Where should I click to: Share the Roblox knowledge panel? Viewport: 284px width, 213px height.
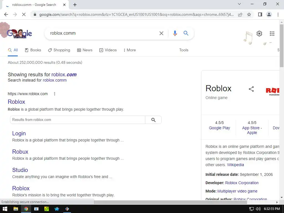point(251,89)
